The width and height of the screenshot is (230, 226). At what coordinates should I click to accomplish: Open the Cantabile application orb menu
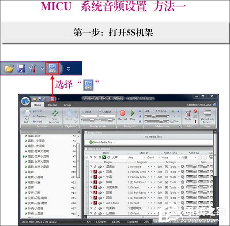tap(26, 102)
